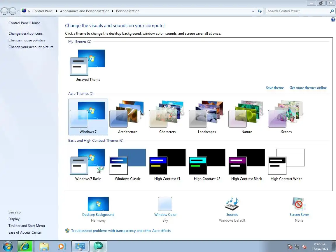Select the Windows 7 Basic theme
The height and width of the screenshot is (252, 336).
click(x=88, y=164)
